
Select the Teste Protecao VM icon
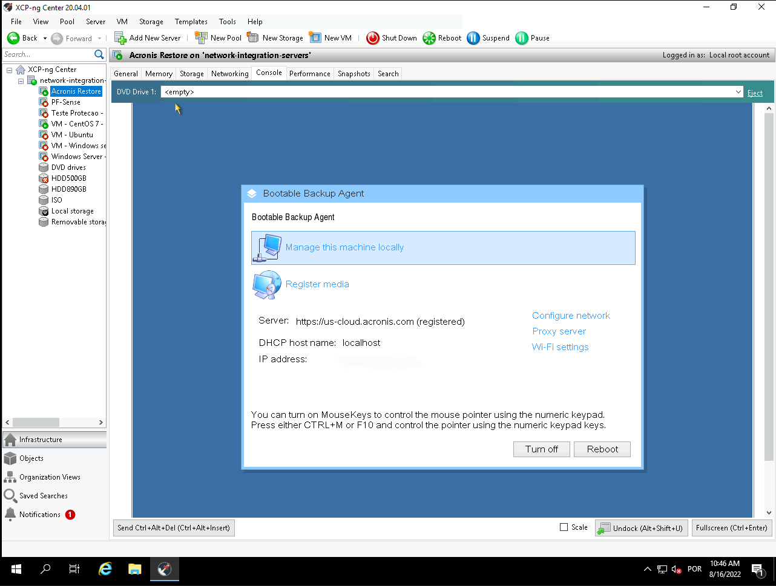(44, 113)
